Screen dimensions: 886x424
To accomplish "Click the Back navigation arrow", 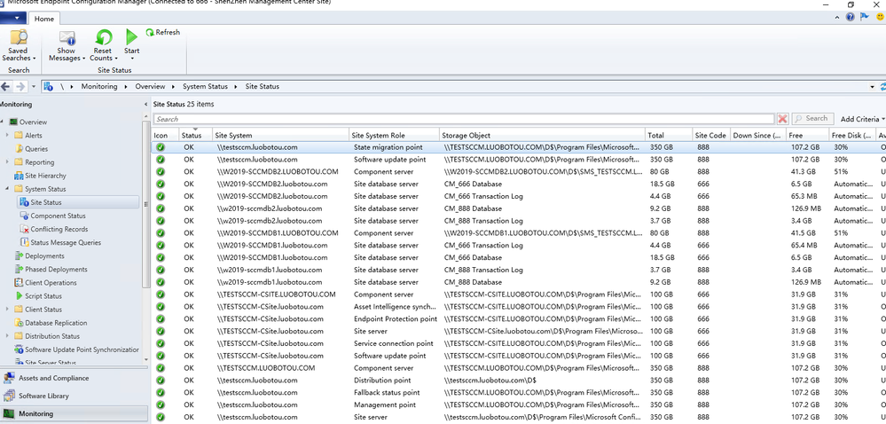I will (5, 87).
